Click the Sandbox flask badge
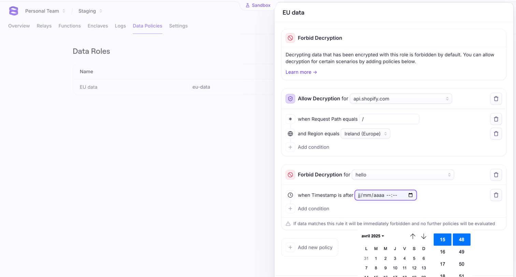This screenshot has width=516, height=277. [x=258, y=5]
